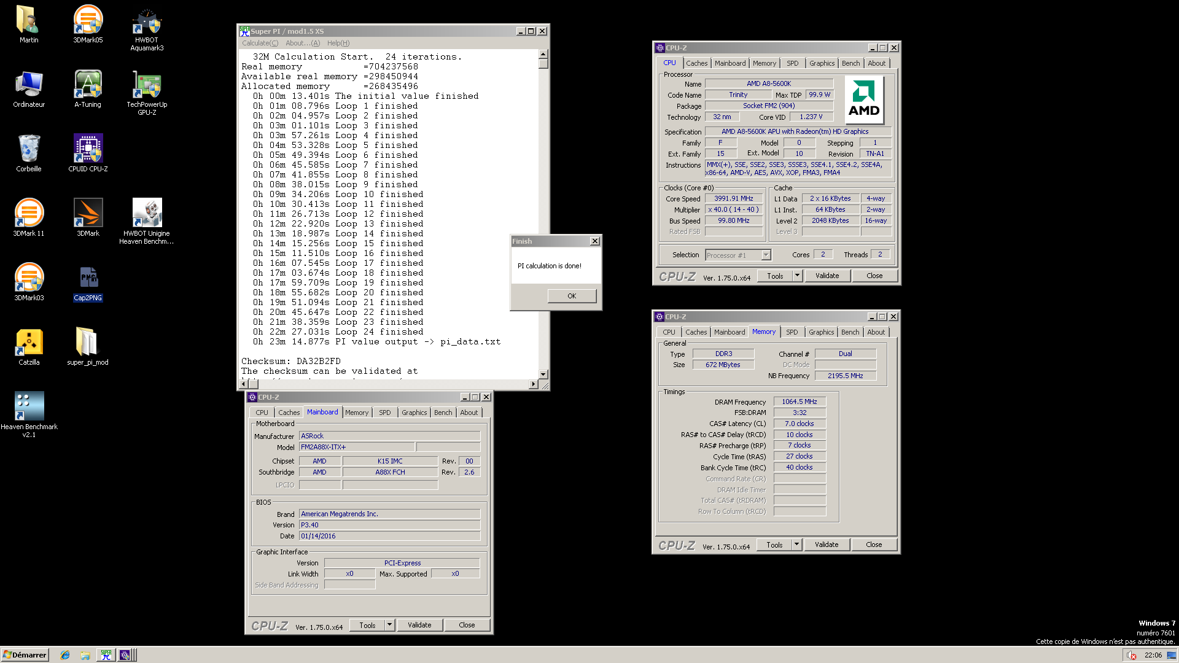Open the Corbeille recycle bin
This screenshot has width=1179, height=663.
pyautogui.click(x=29, y=153)
